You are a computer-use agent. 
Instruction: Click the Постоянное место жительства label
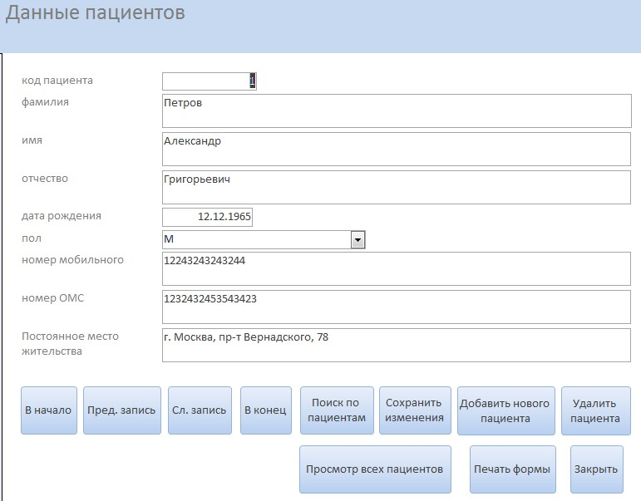pyautogui.click(x=70, y=344)
